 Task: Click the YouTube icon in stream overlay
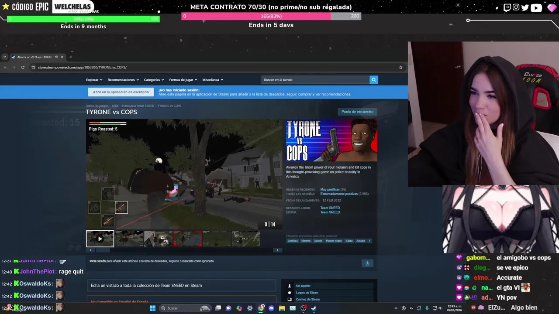536,7
